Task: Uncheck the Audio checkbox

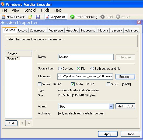Action: 73,84
